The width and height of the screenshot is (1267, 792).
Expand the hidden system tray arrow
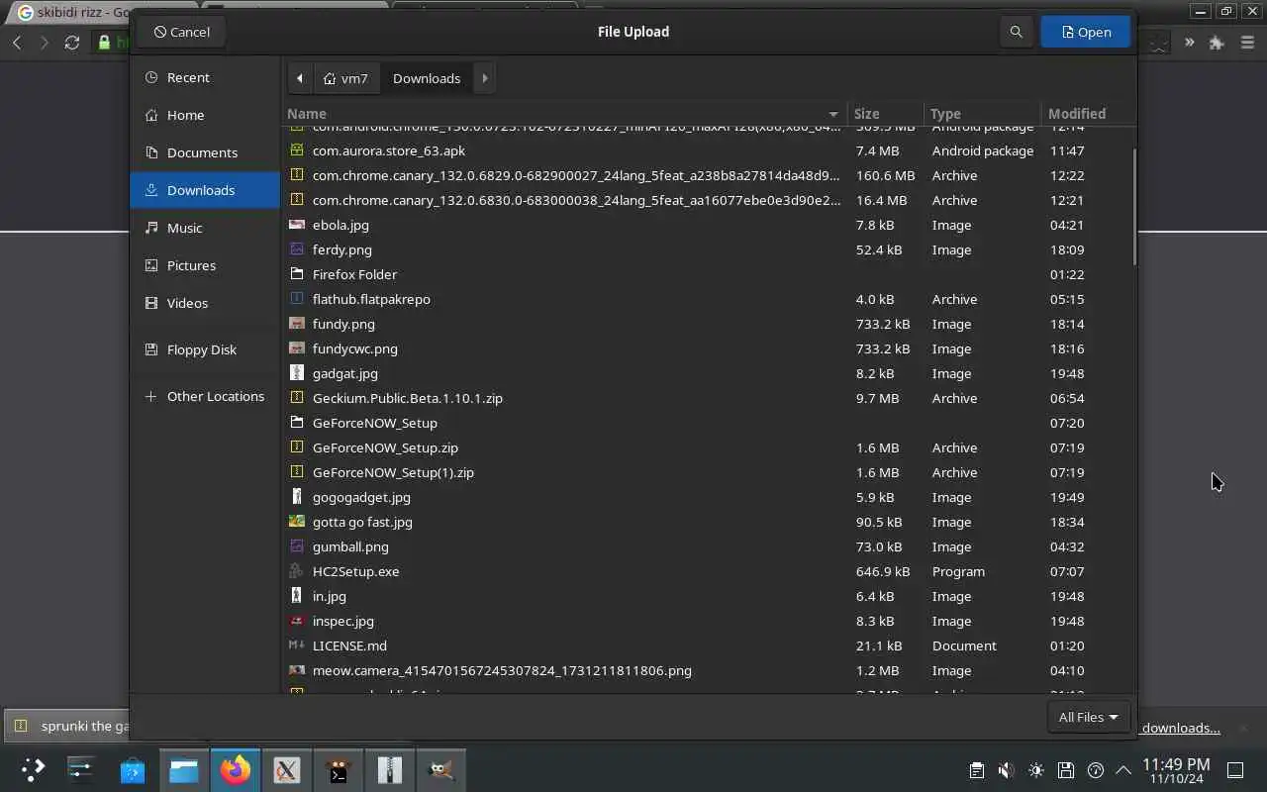tap(1123, 770)
